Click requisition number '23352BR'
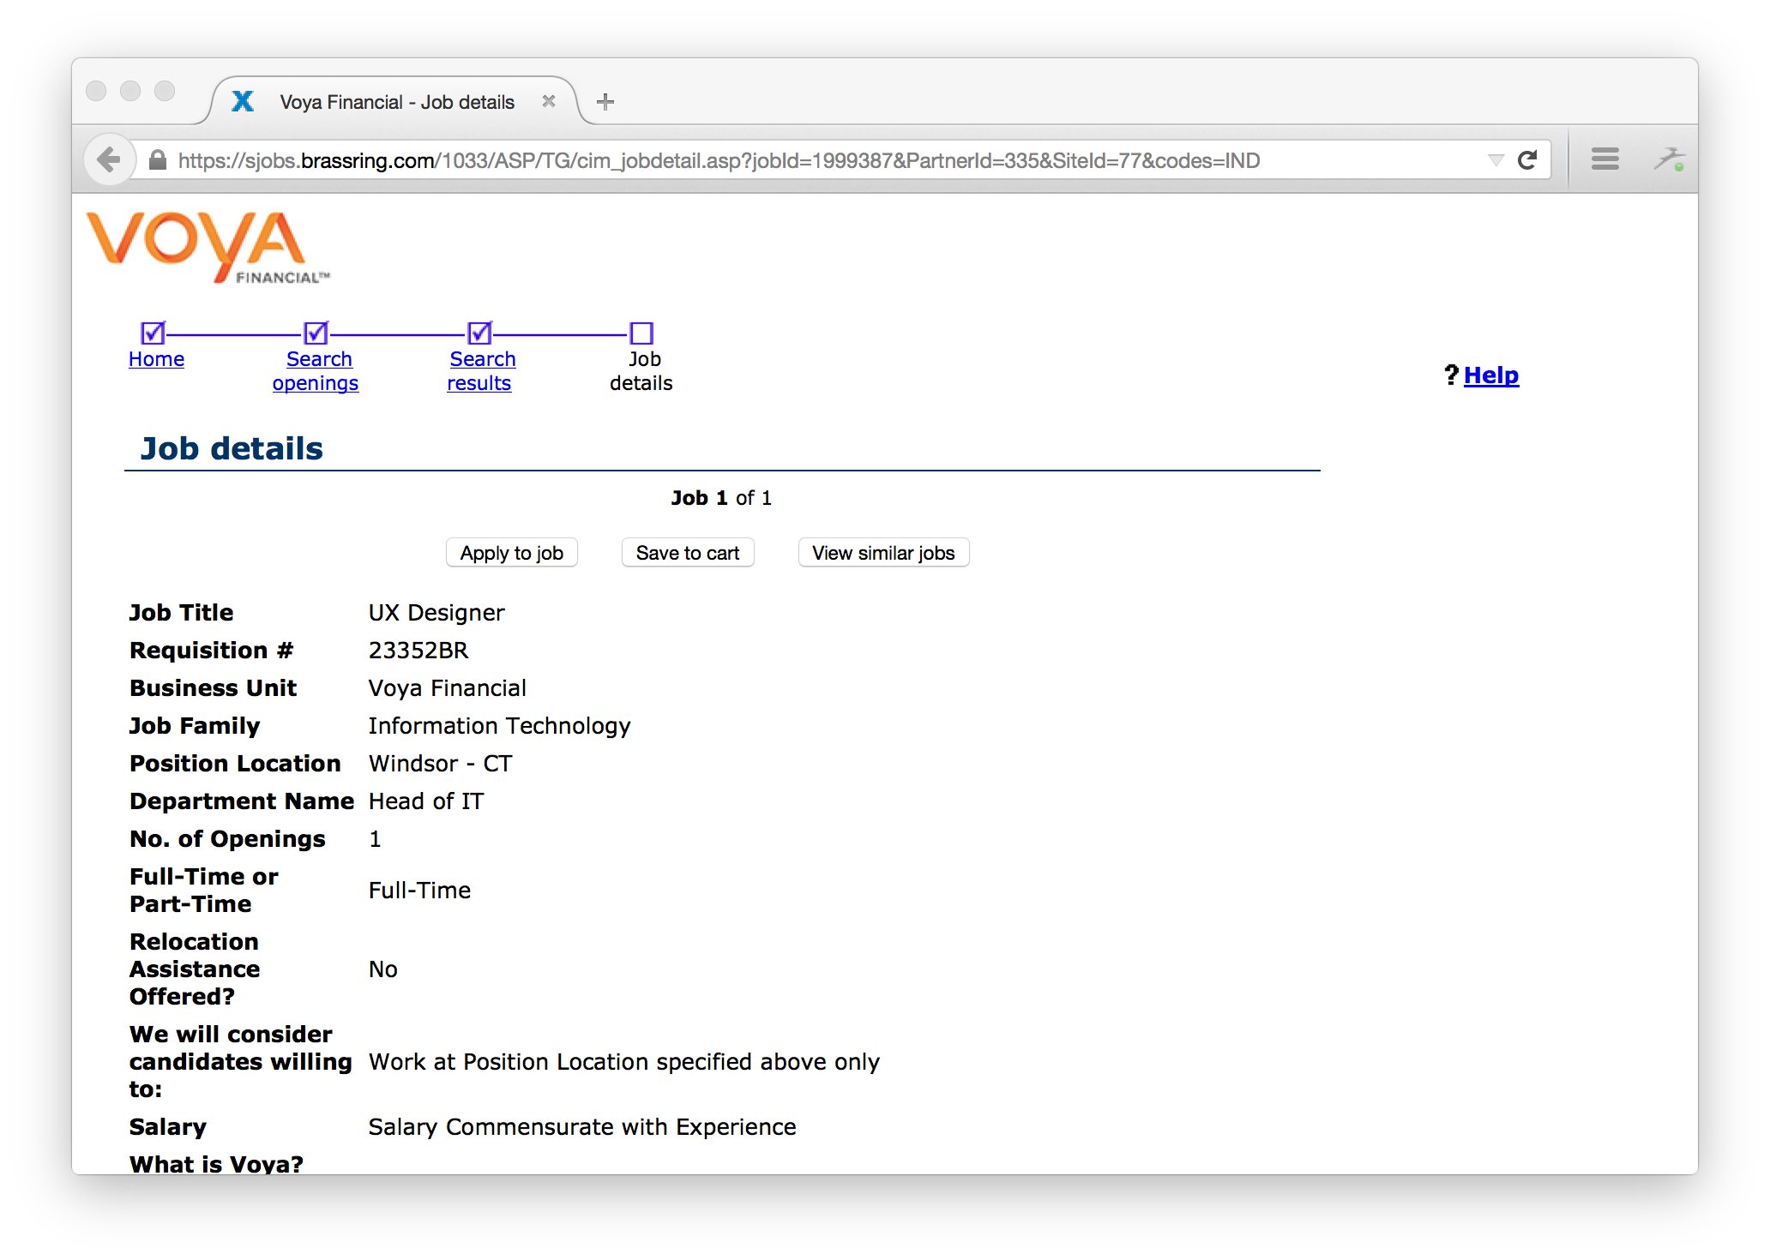The image size is (1770, 1260). (418, 651)
